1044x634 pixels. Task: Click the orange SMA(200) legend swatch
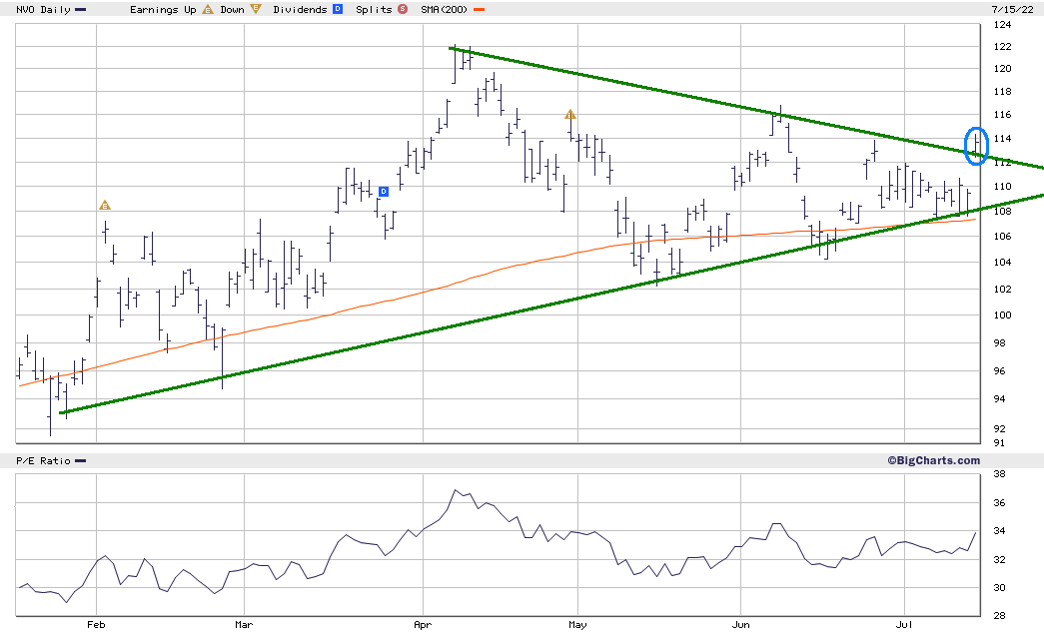point(480,10)
